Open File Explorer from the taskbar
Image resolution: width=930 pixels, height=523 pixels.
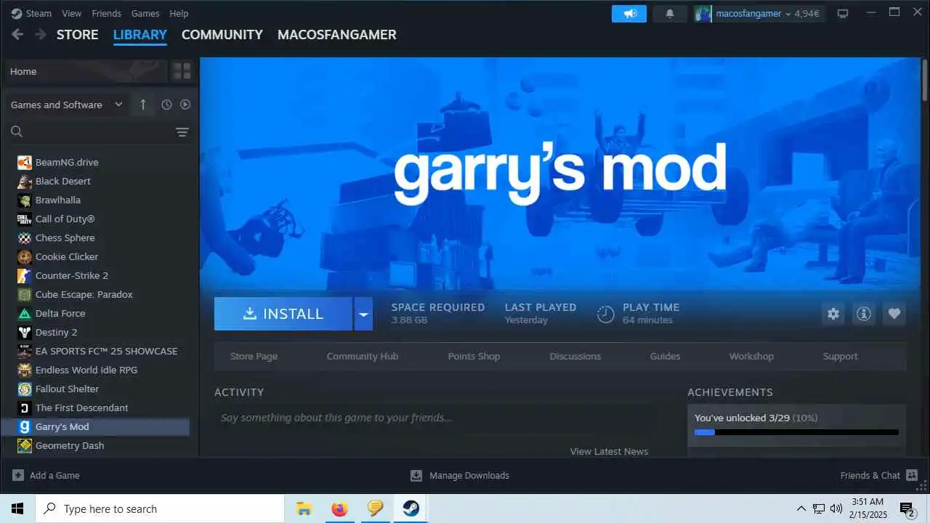304,508
